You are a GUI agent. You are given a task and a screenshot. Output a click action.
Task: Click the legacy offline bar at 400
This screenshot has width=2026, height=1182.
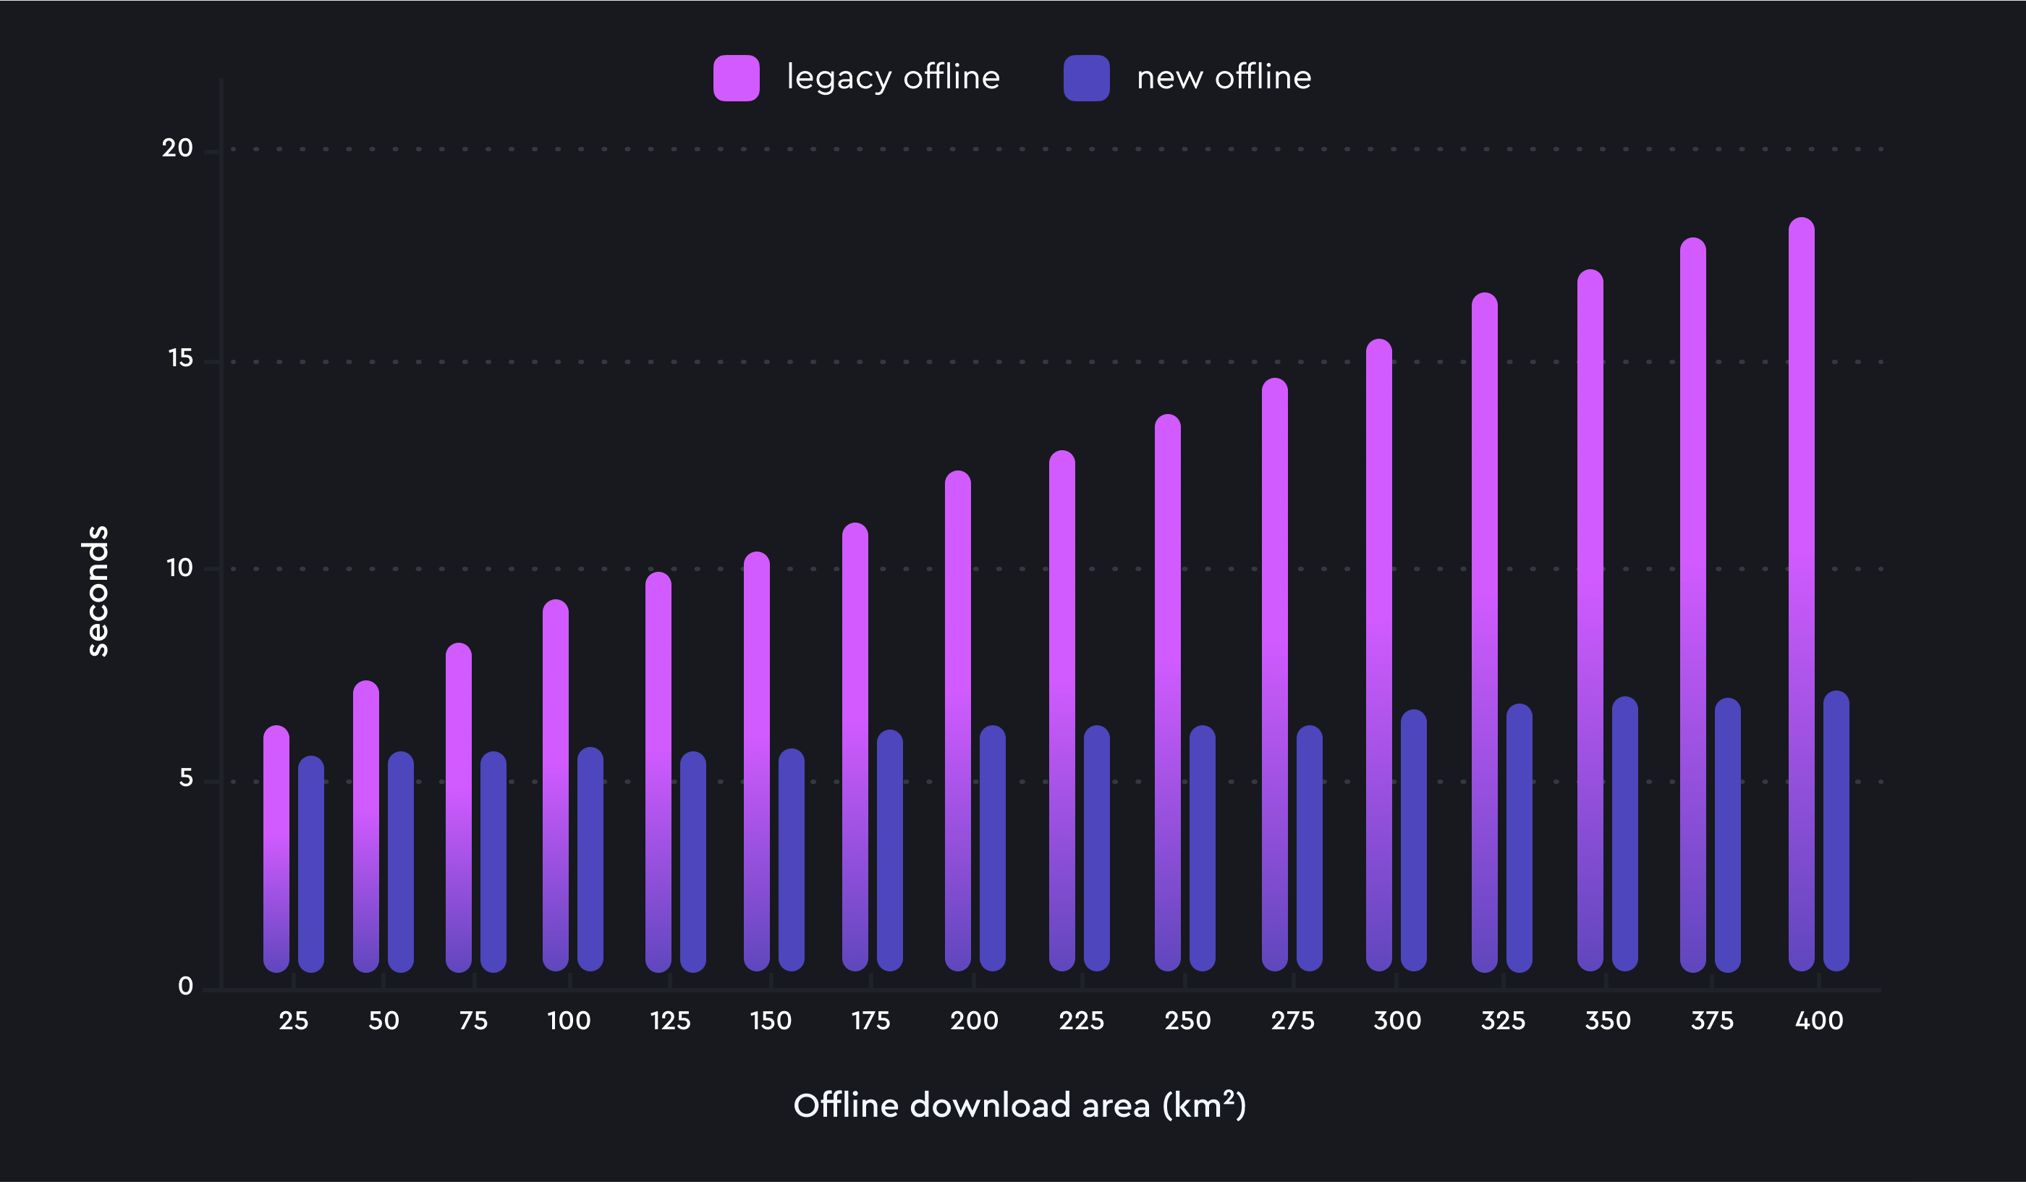[x=1801, y=595]
